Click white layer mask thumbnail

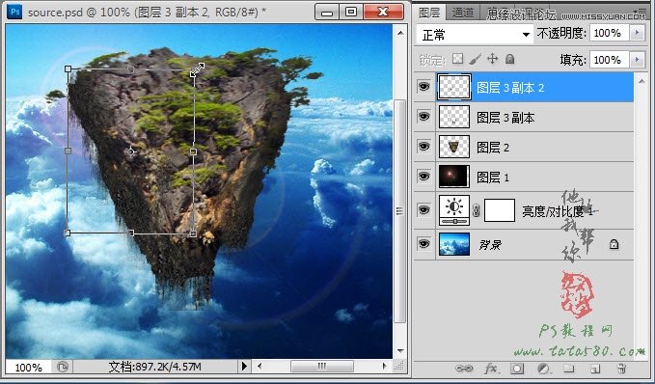(499, 210)
